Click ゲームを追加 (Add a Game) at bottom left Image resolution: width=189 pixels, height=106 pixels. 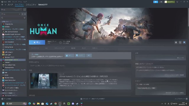click(x=6, y=99)
